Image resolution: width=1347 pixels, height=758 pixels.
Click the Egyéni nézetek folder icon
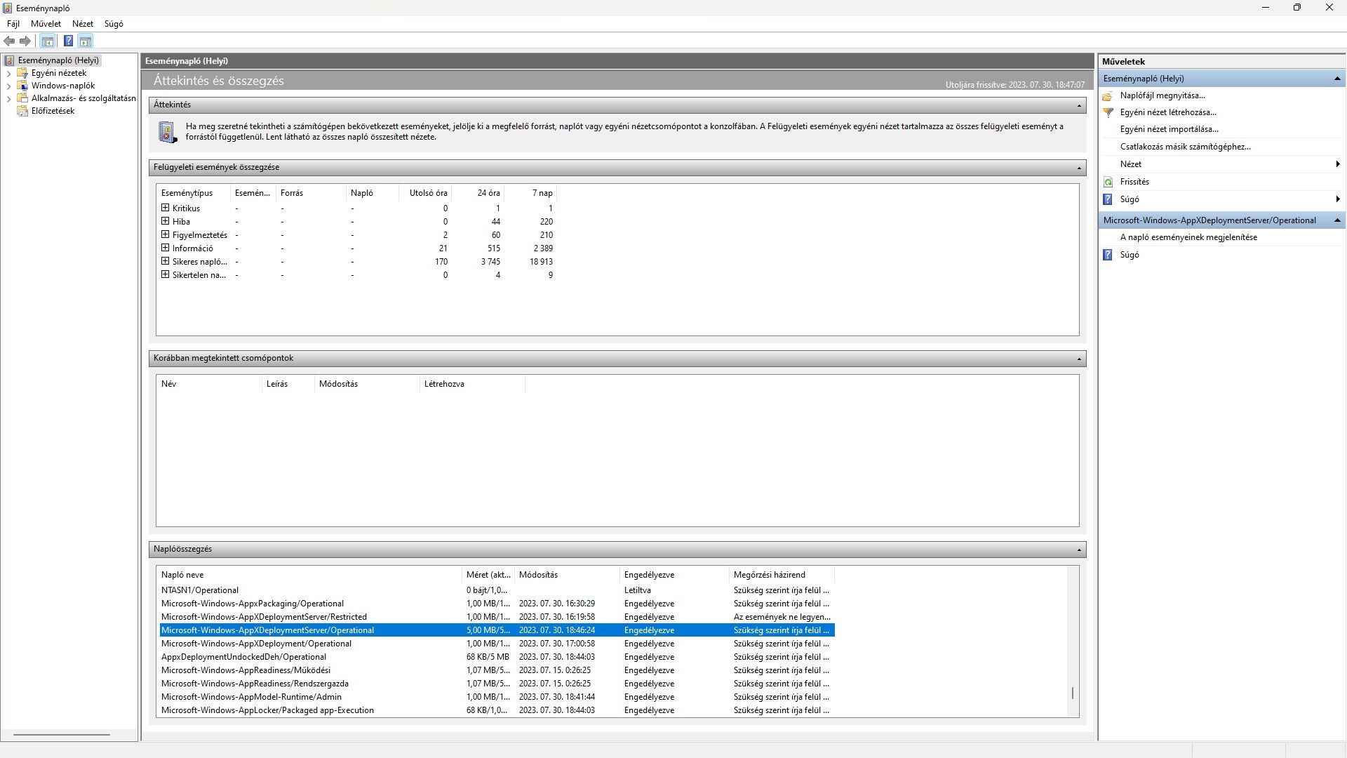point(22,73)
